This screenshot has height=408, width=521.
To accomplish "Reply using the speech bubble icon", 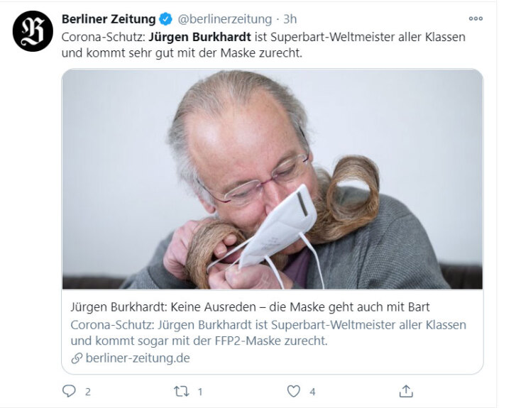I will pyautogui.click(x=69, y=391).
